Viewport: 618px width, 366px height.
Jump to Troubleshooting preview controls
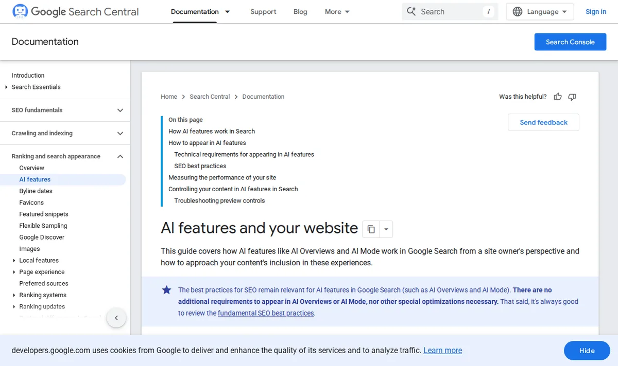pyautogui.click(x=219, y=200)
